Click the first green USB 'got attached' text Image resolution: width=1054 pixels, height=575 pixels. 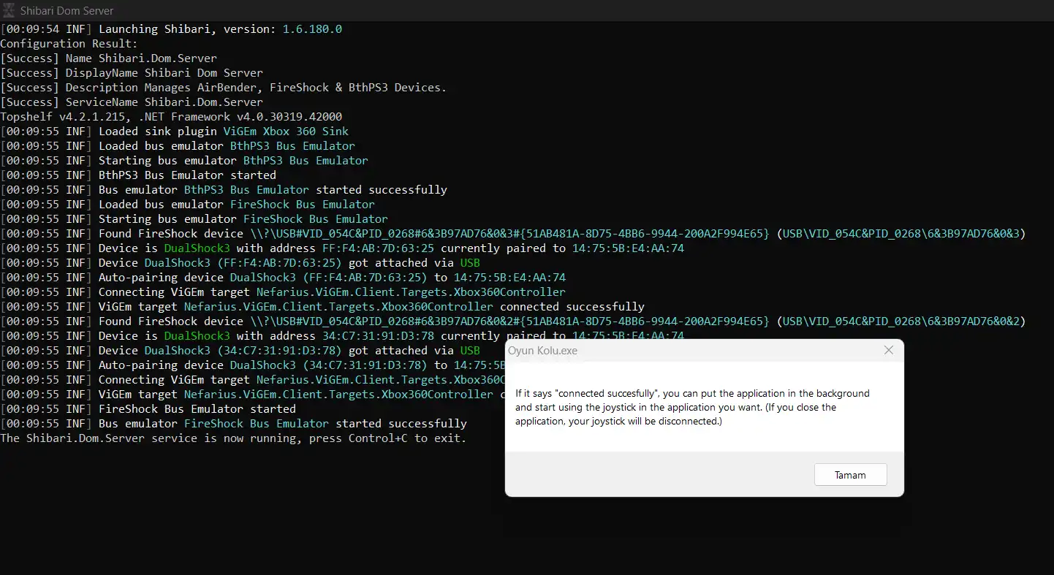pyautogui.click(x=470, y=263)
